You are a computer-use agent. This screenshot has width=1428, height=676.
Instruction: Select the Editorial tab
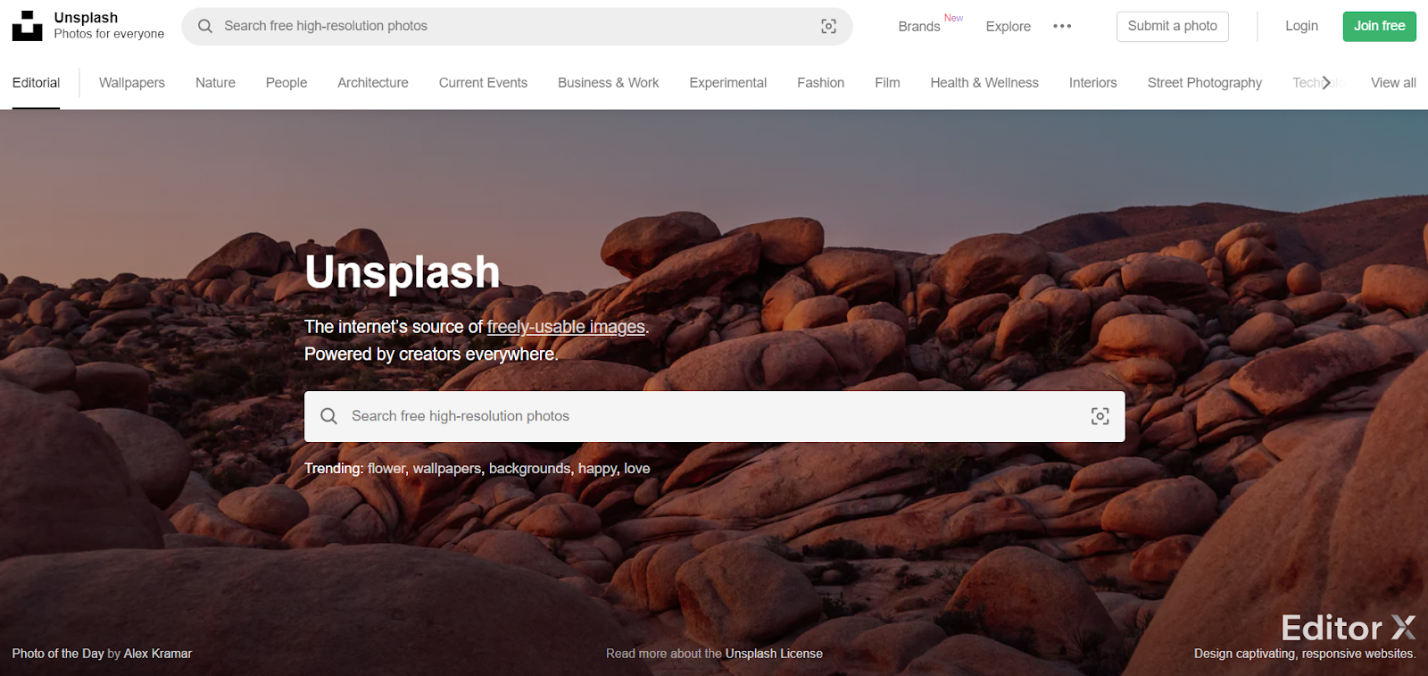pyautogui.click(x=36, y=82)
